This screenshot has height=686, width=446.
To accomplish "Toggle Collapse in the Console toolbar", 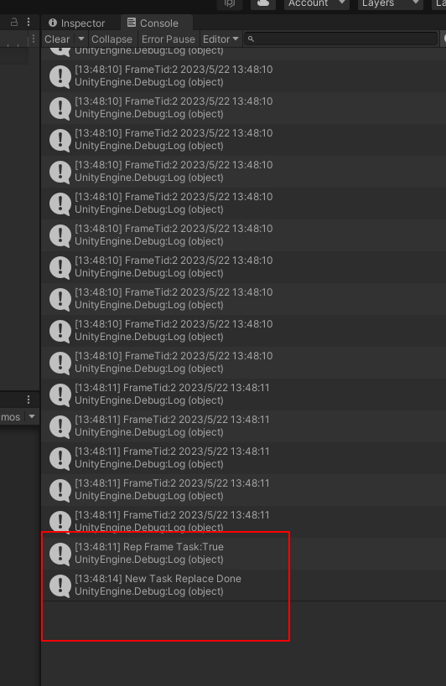I will 111,39.
